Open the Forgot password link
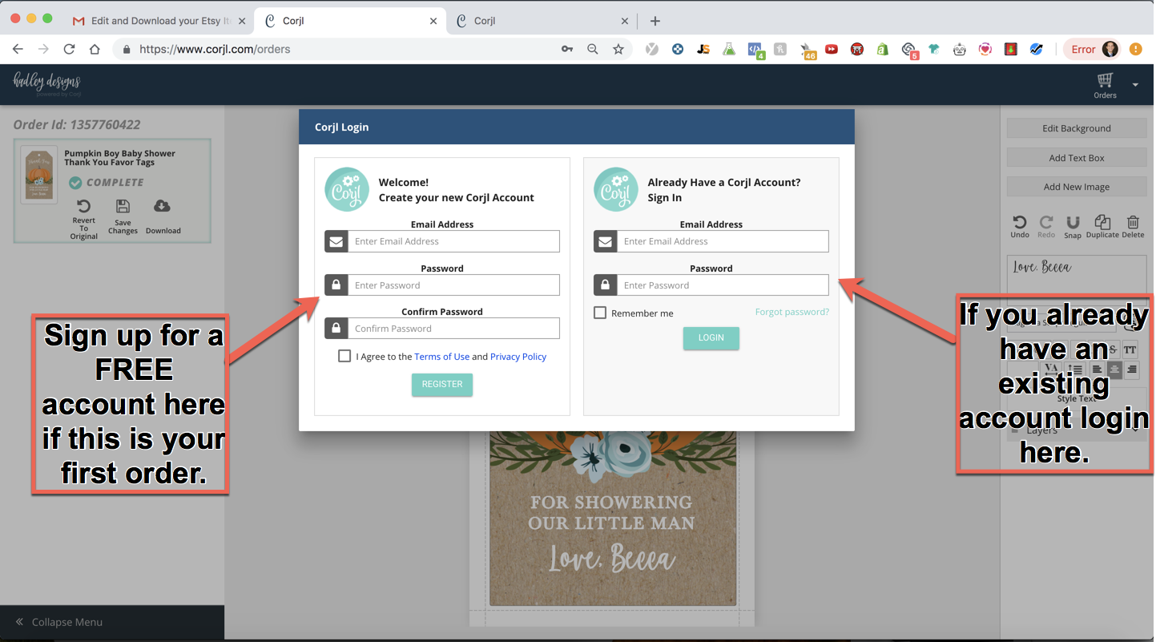 click(792, 312)
